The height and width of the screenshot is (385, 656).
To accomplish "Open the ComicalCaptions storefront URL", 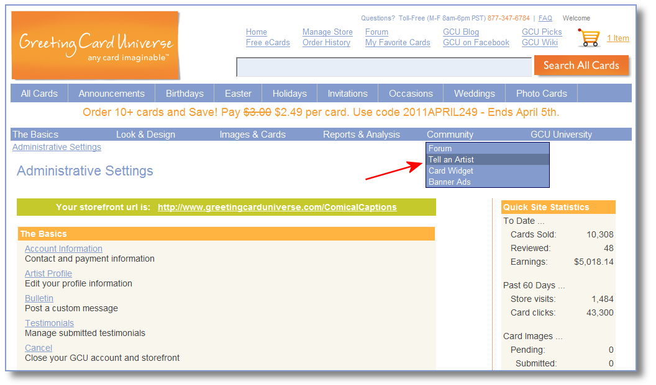I will [x=277, y=207].
